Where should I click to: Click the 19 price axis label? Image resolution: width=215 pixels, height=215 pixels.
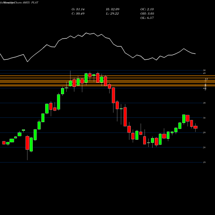[204, 163]
